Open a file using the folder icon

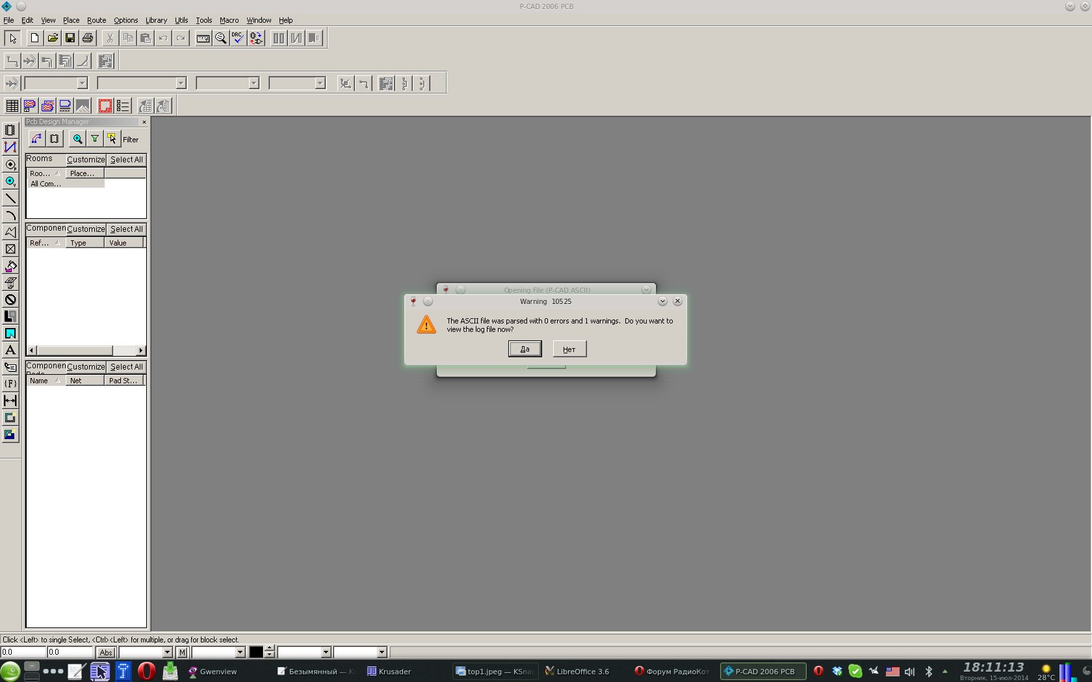[53, 38]
